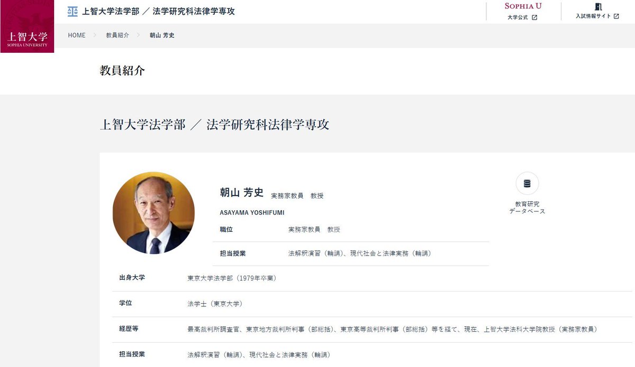This screenshot has width=635, height=367.
Task: Click the Sophia University logo
Action: [x=27, y=26]
